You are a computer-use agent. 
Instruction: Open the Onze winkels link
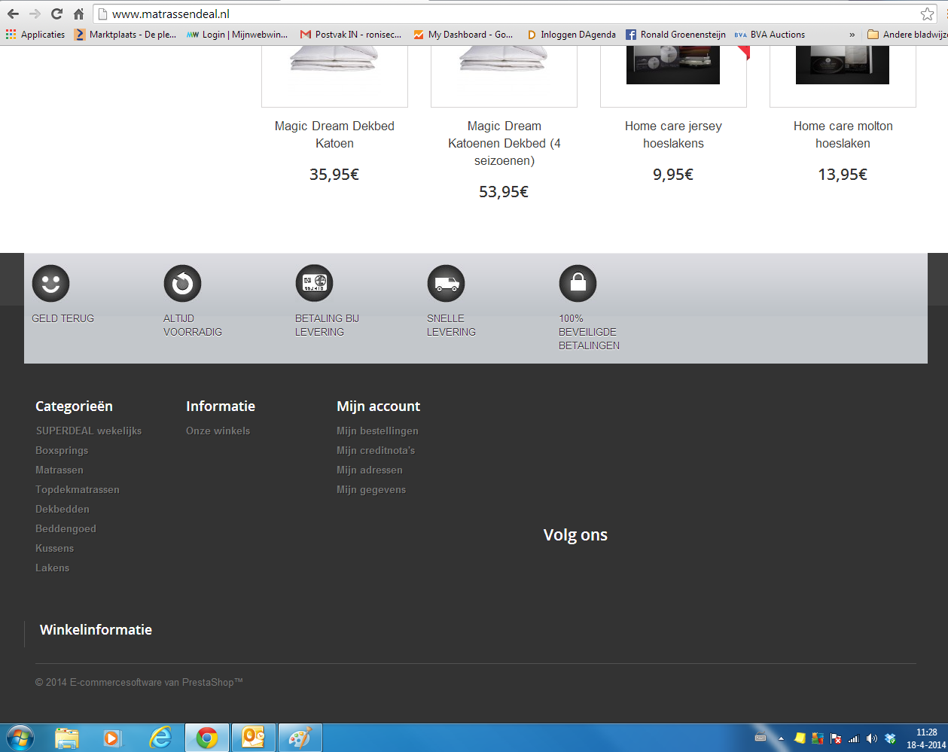point(218,431)
